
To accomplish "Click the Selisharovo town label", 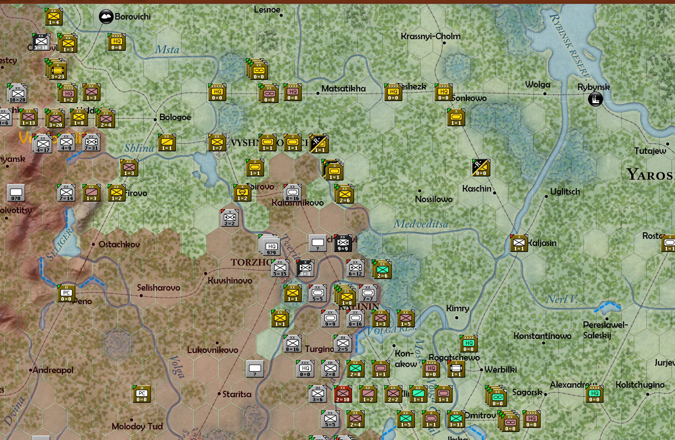I will click(x=158, y=288).
